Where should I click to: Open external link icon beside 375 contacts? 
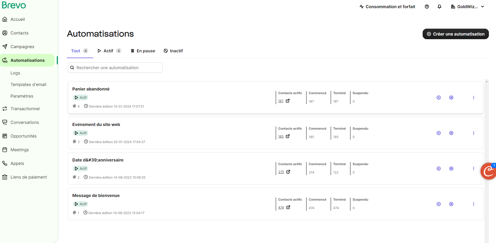tap(288, 172)
